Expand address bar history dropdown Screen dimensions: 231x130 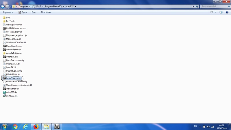193,6
